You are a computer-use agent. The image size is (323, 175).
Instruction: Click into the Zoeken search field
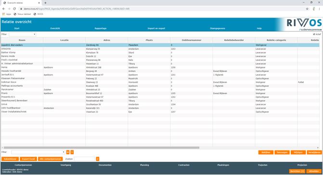tap(85, 159)
